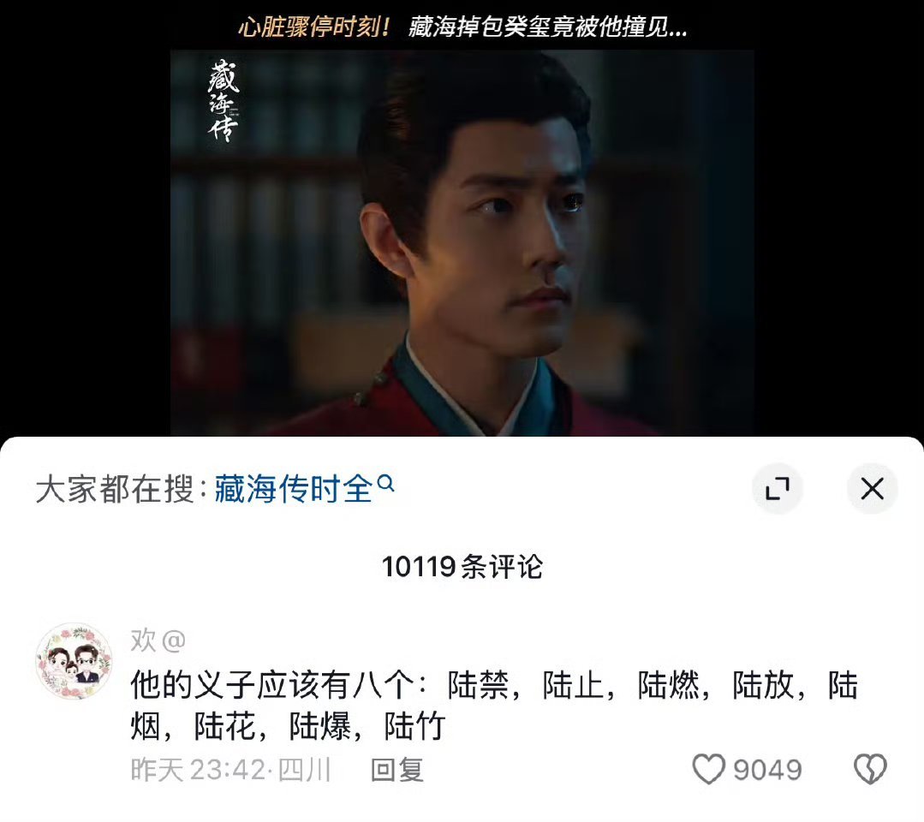Tap the comment text about 义子
Viewport: 924px width, 822px height.
click(494, 705)
